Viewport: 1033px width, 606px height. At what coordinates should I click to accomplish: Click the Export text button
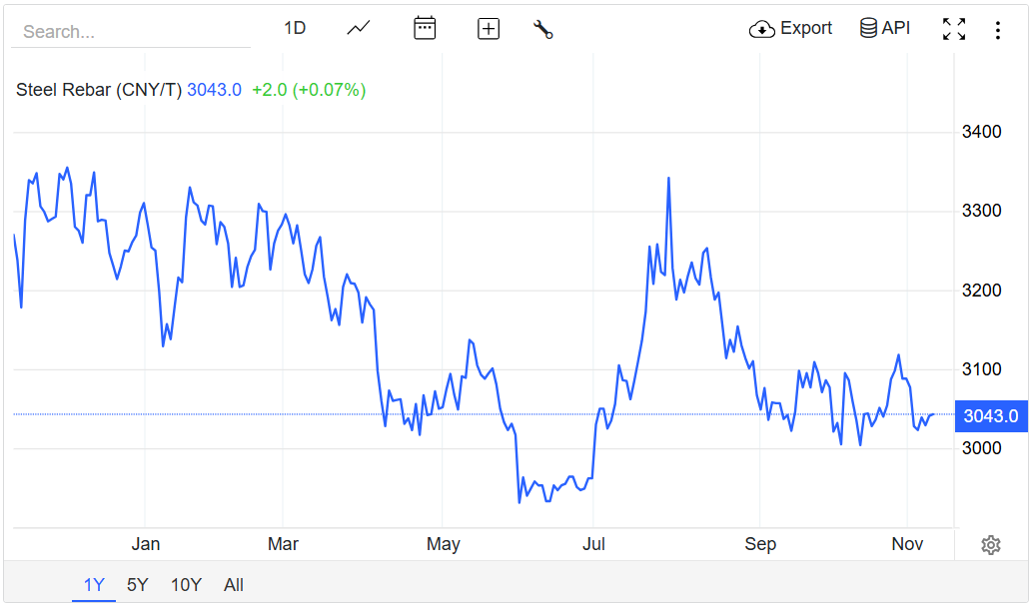(806, 28)
